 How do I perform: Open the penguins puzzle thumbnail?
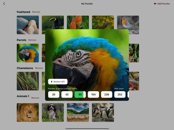coord(103,112)
